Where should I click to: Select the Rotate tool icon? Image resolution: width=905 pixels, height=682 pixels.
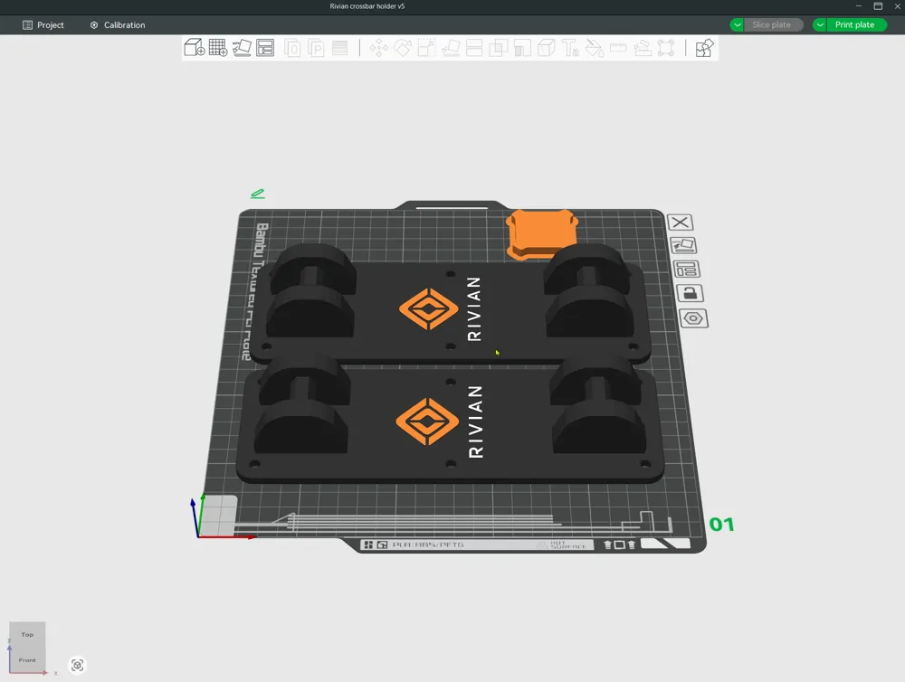point(403,48)
